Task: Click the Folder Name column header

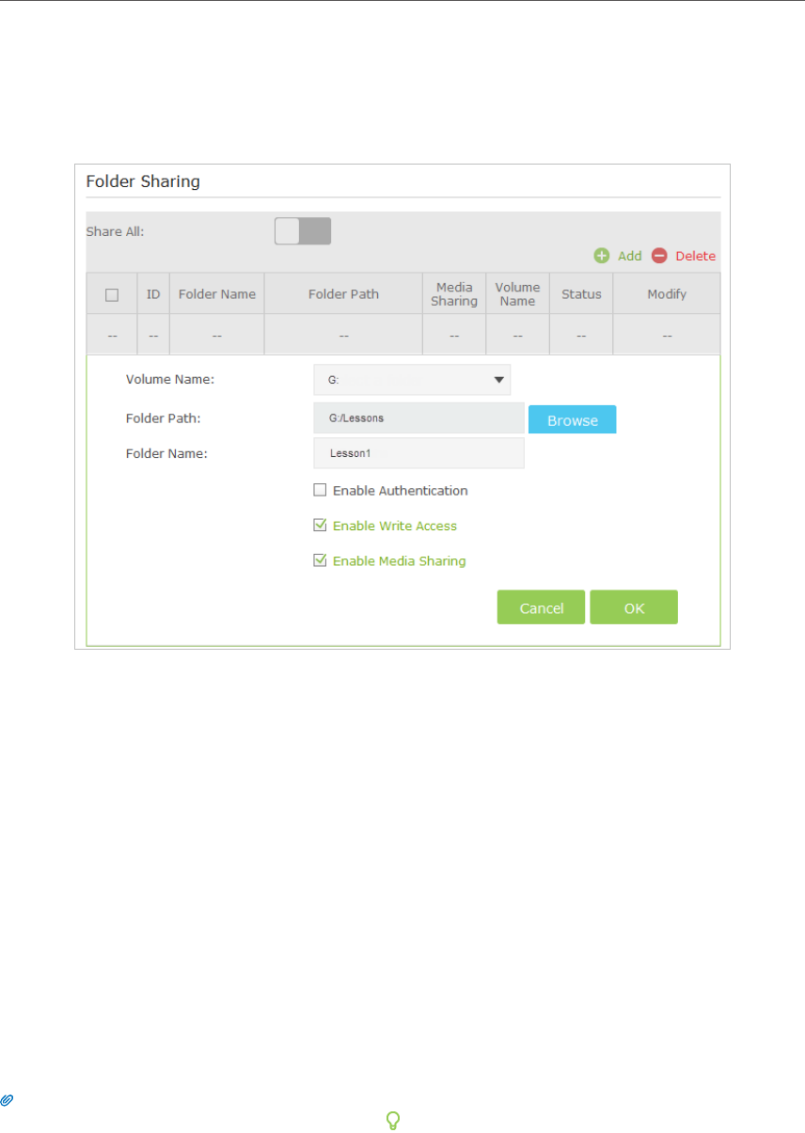Action: click(217, 294)
